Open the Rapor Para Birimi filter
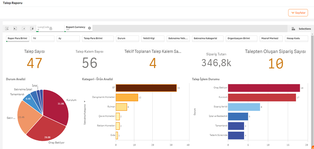The image size is (314, 149). click(18, 38)
